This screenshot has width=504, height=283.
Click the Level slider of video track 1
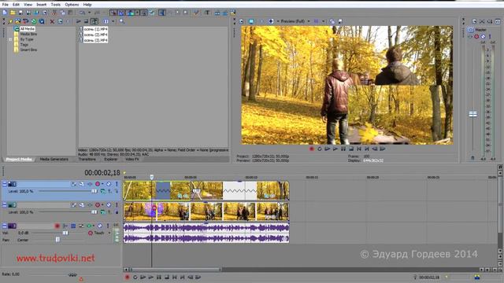pos(68,191)
